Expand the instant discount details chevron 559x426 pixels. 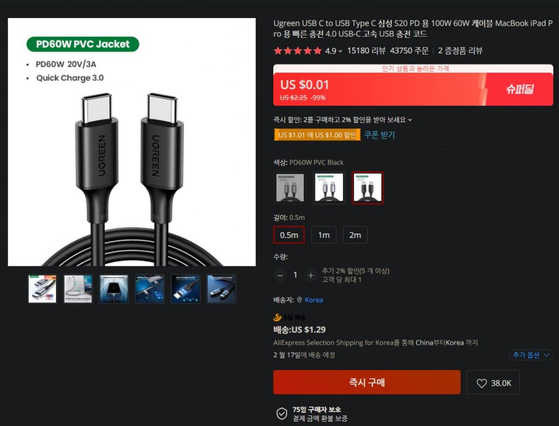(410, 120)
